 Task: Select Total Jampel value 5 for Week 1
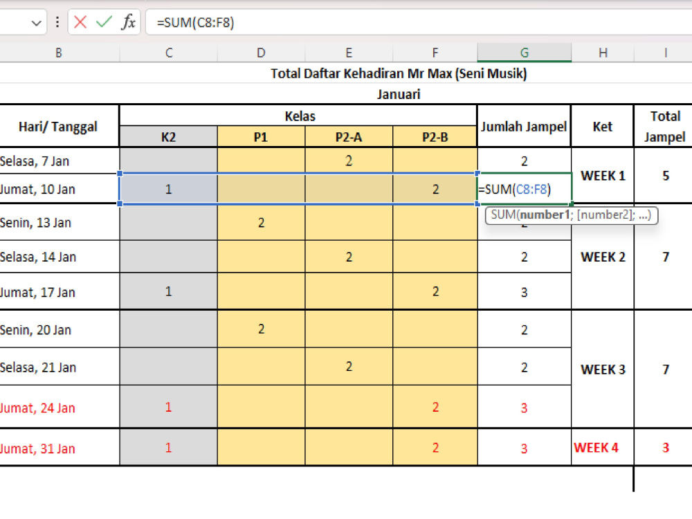tap(665, 175)
